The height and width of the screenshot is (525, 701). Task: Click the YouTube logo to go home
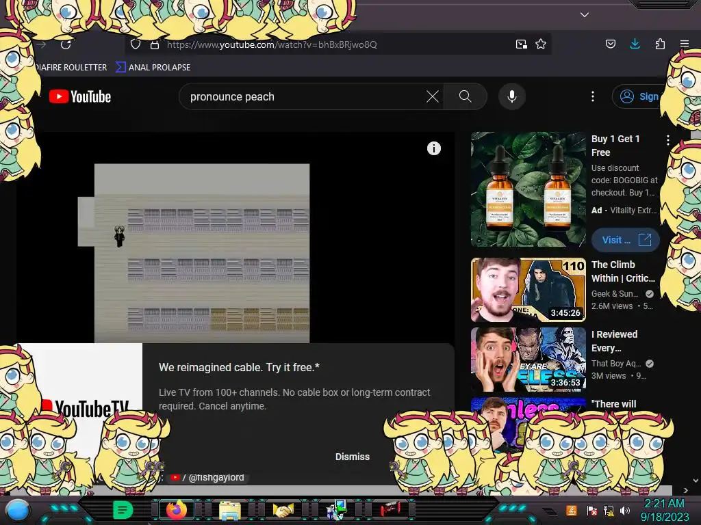click(x=80, y=96)
